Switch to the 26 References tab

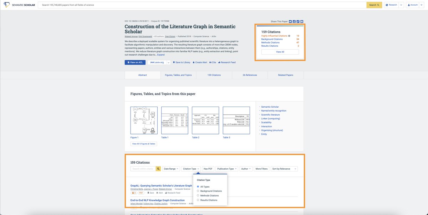[250, 75]
